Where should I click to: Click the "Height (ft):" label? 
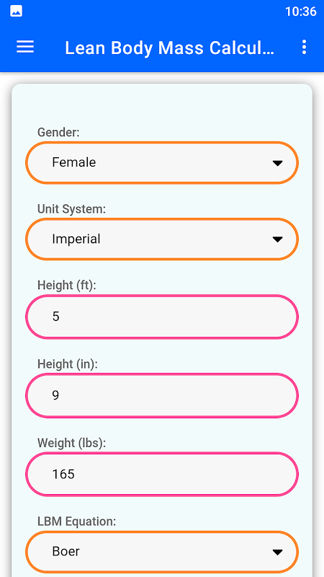(66, 286)
